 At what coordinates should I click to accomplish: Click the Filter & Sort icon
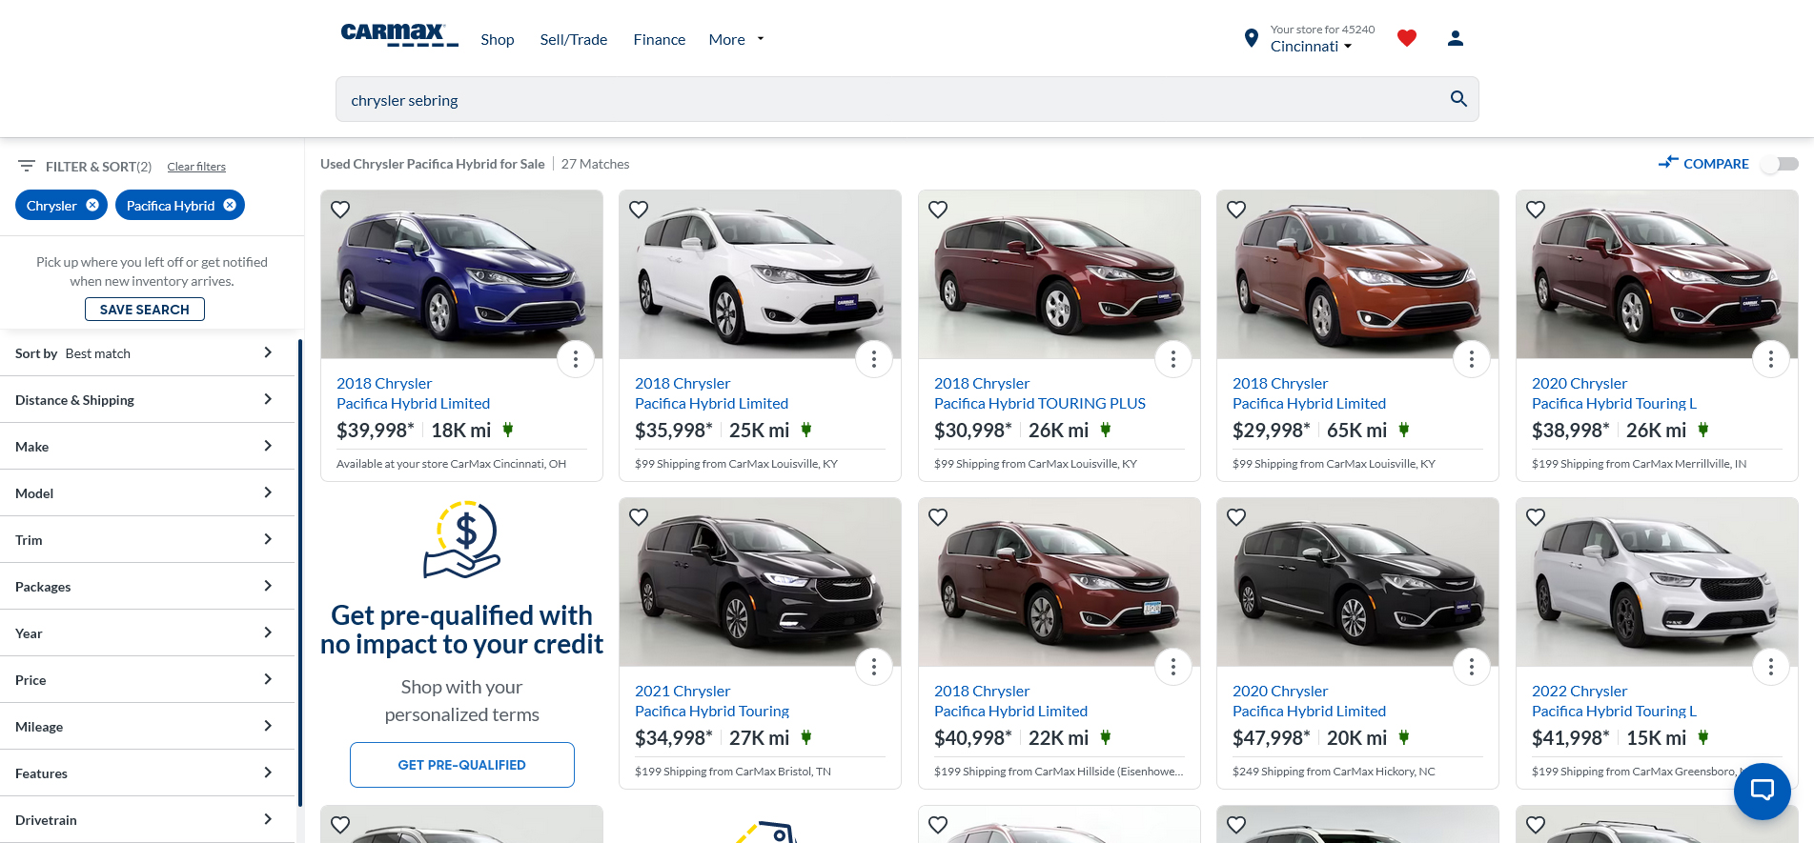click(27, 166)
